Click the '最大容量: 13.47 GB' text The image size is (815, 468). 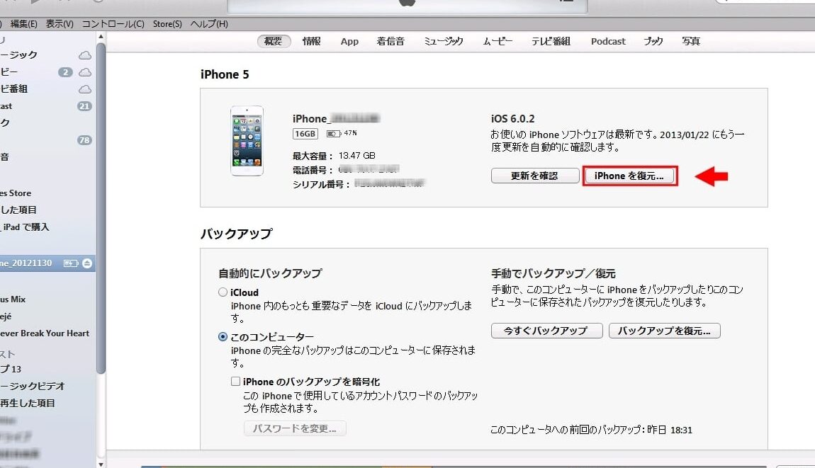click(x=334, y=156)
